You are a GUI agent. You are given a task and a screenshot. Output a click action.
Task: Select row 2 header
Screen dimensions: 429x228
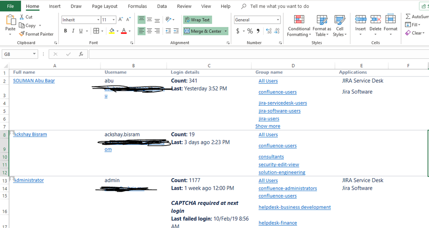tap(4, 81)
